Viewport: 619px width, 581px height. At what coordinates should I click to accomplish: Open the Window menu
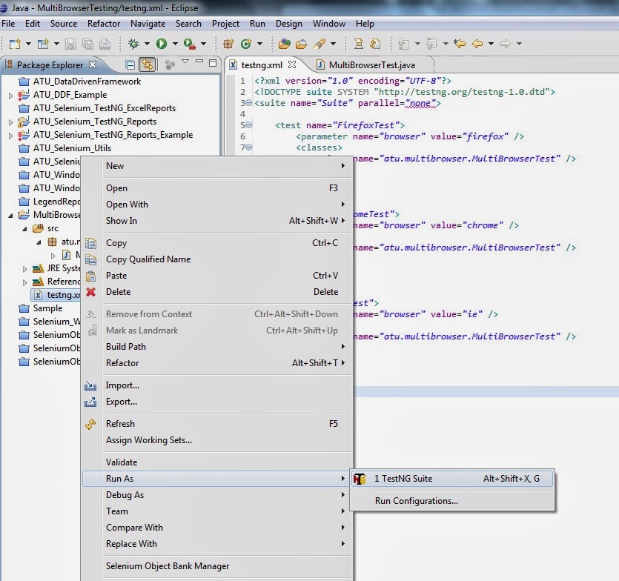click(328, 23)
